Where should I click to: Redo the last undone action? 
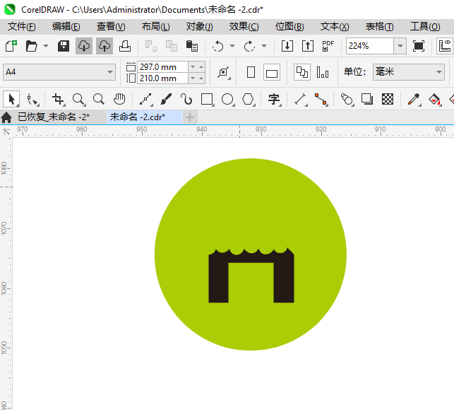pyautogui.click(x=249, y=46)
